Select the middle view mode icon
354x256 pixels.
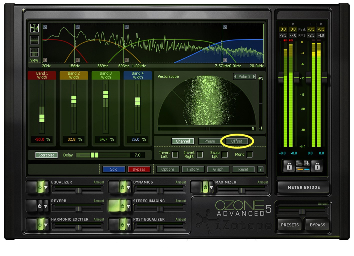[34, 40]
